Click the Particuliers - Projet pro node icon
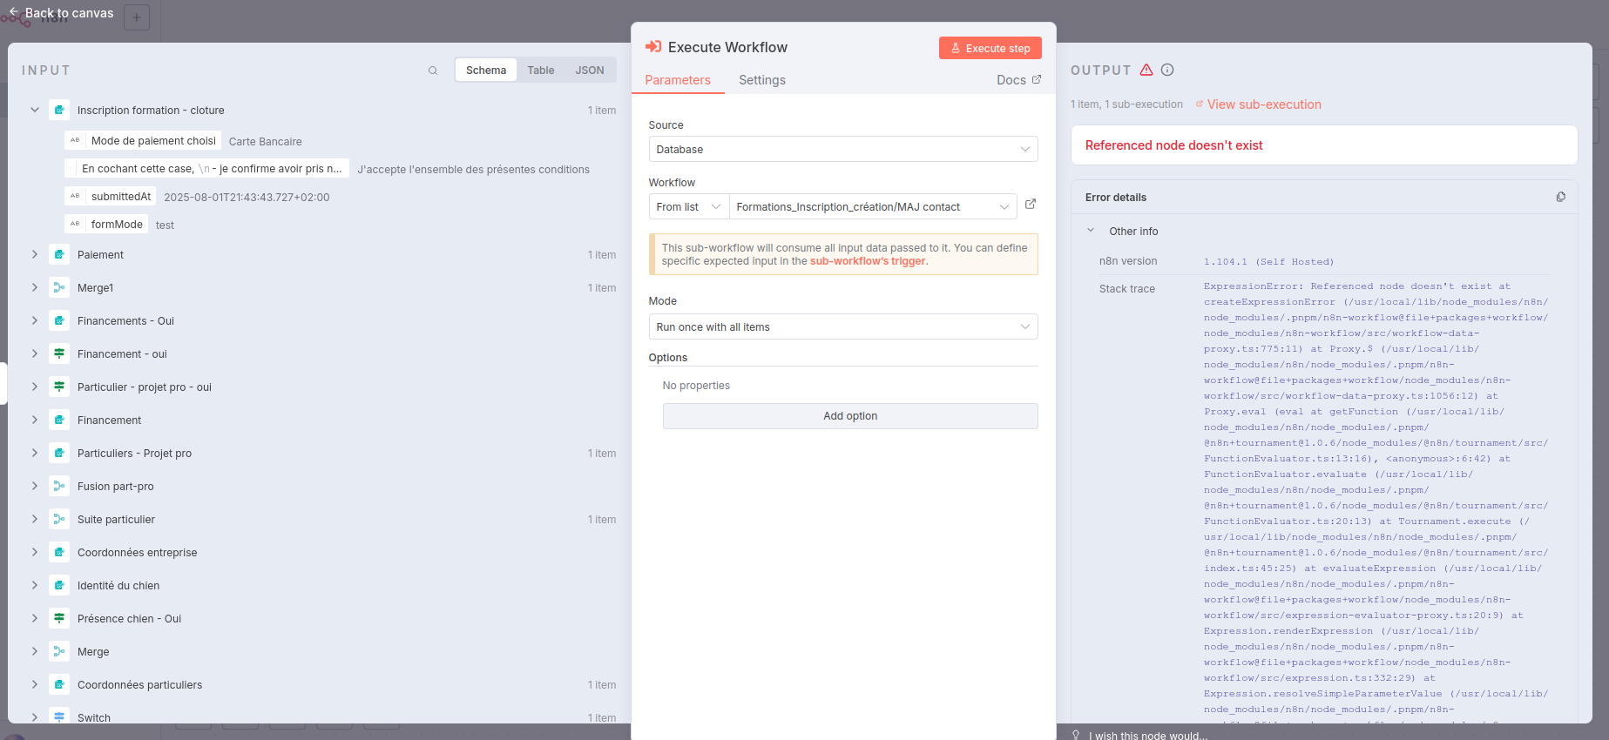 pos(59,454)
